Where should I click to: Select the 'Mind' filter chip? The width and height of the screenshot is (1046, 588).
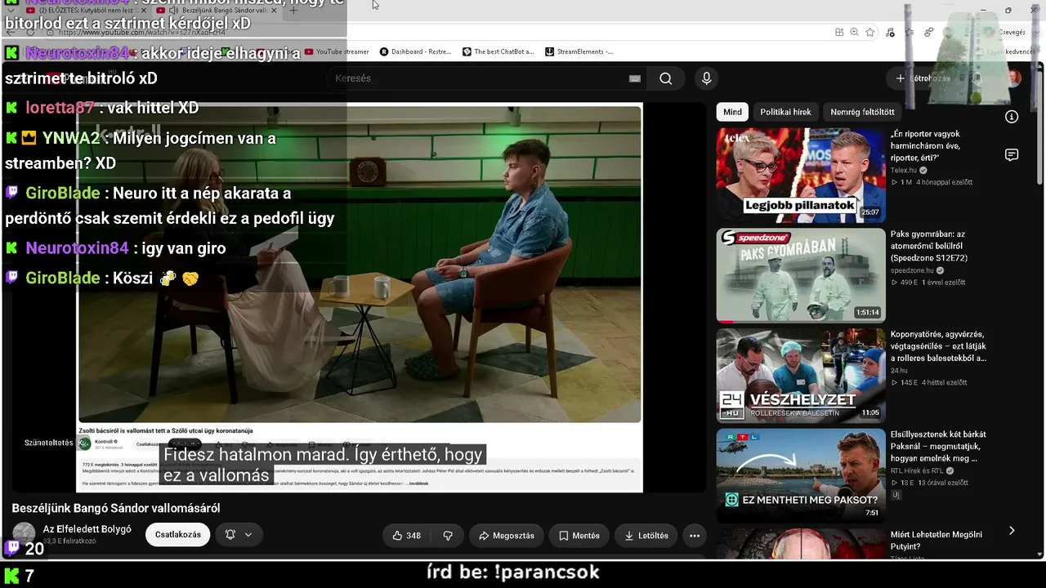coord(733,112)
